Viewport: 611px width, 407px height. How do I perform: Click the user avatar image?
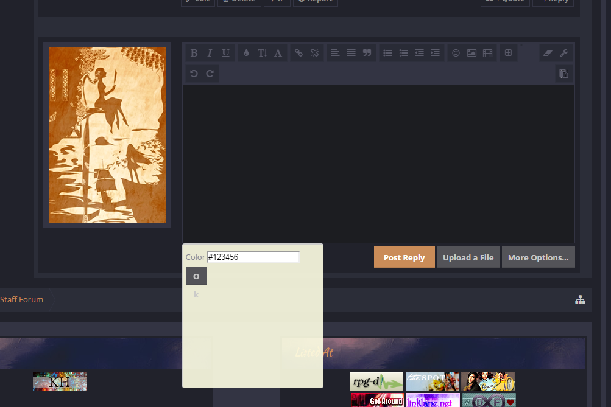click(x=107, y=135)
